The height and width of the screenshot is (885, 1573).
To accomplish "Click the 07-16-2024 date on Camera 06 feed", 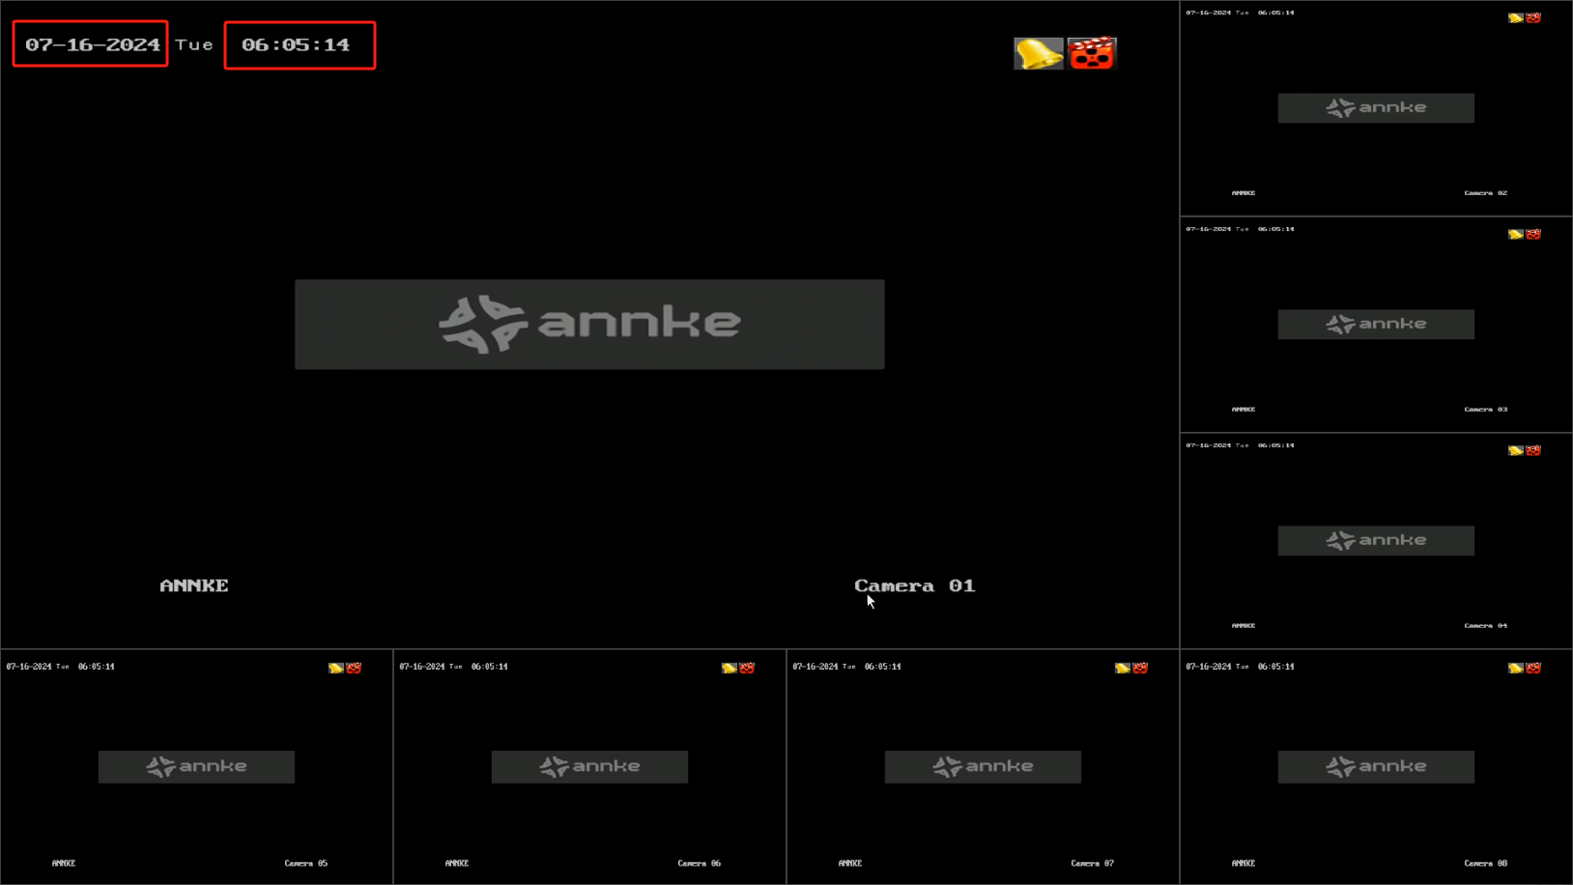I will tap(422, 667).
